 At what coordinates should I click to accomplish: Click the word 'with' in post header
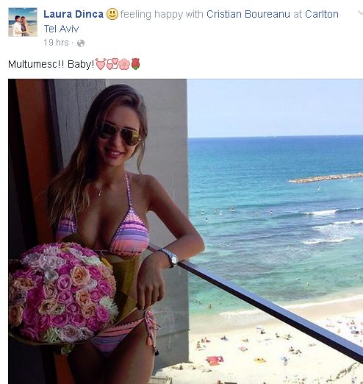195,14
